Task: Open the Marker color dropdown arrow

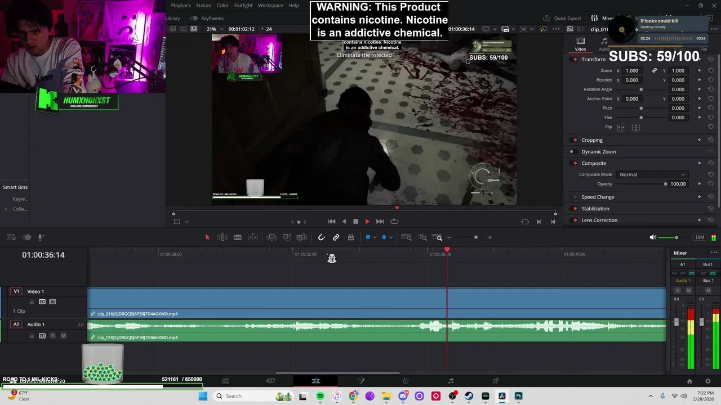Action: 391,237
